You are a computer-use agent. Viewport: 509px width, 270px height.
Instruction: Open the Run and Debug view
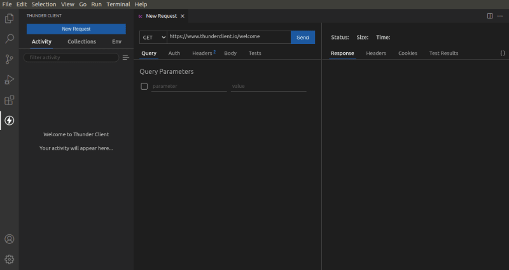click(x=10, y=80)
